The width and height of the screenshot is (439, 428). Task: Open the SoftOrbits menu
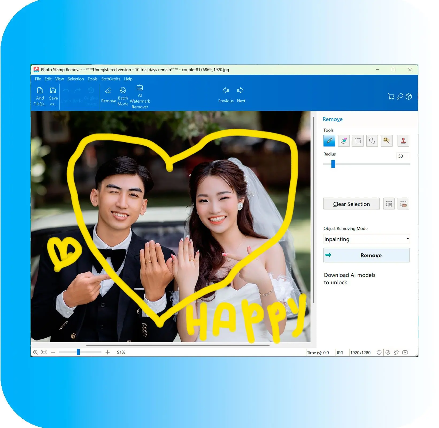111,79
